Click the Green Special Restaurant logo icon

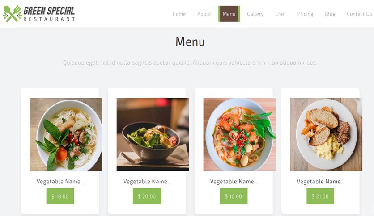(x=12, y=14)
